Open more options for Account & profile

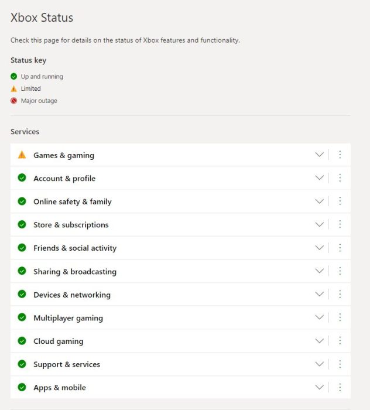[340, 178]
